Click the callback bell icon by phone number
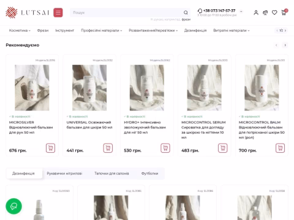Image resolution: width=294 pixels, height=220 pixels. [x=200, y=10]
